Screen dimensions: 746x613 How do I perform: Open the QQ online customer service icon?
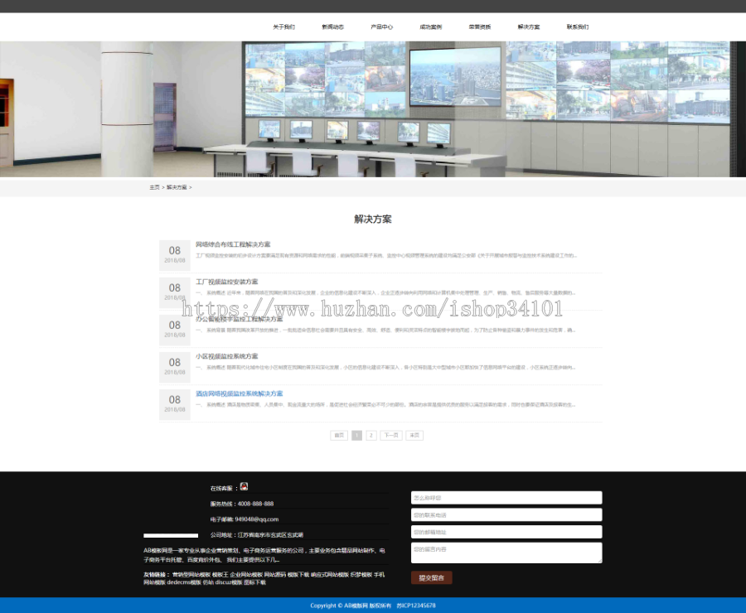(x=244, y=486)
